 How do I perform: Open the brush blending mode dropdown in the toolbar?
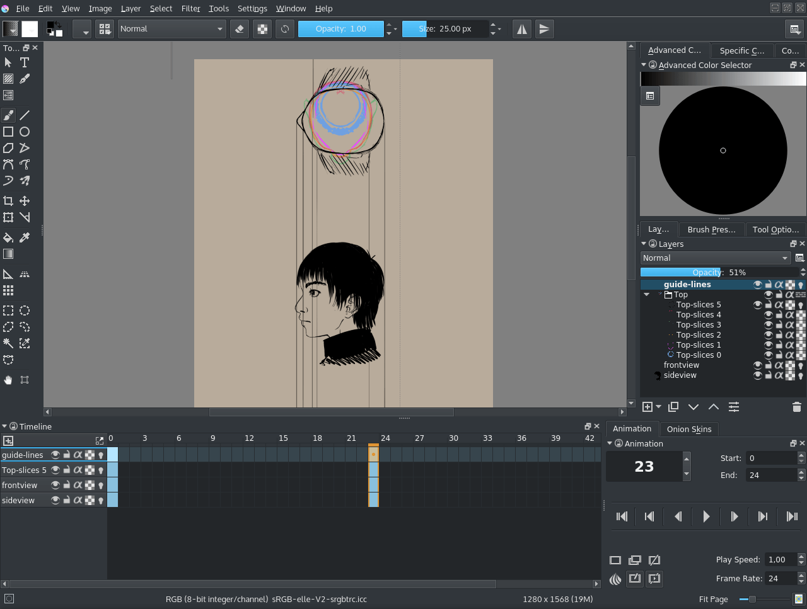[x=171, y=28]
